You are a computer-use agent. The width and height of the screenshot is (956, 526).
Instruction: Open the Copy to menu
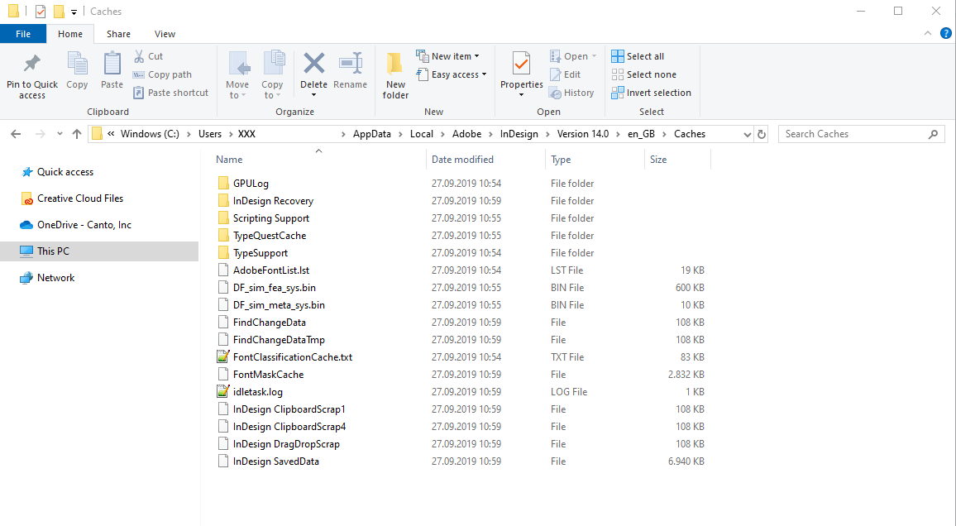click(x=272, y=75)
